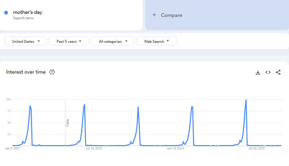The image size is (289, 166).
Task: Click the Search term subtitle
Action: pos(23,18)
